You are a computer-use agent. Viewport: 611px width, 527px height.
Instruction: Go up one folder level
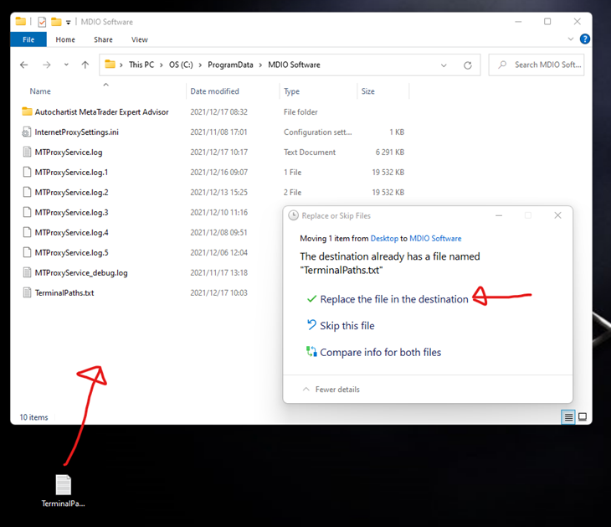[x=85, y=65]
